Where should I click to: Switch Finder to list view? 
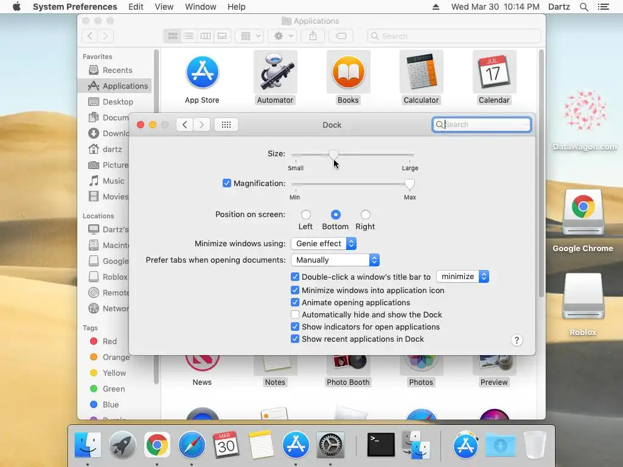point(189,36)
